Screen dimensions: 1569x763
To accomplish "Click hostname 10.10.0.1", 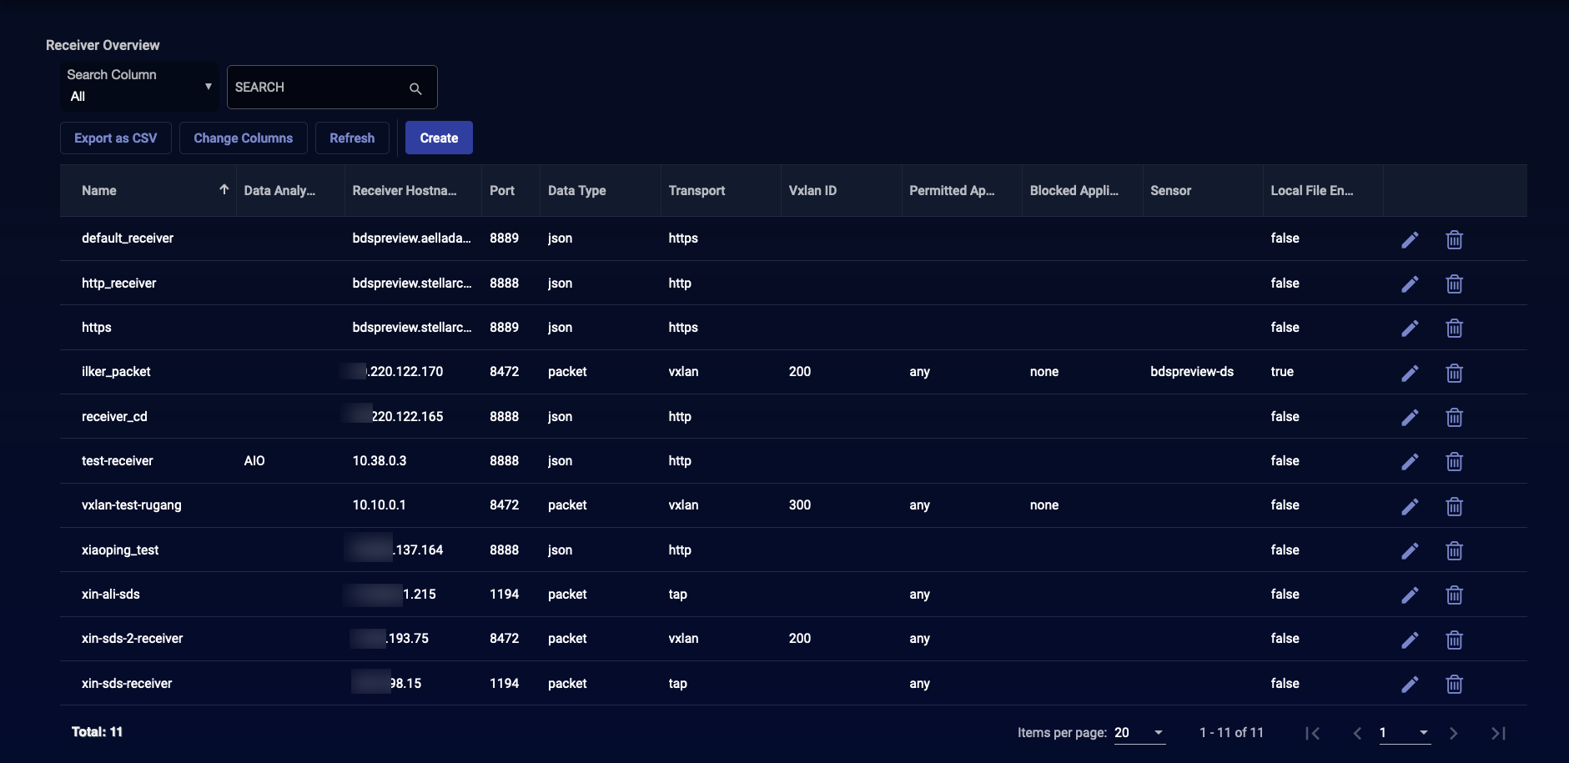I will [380, 505].
